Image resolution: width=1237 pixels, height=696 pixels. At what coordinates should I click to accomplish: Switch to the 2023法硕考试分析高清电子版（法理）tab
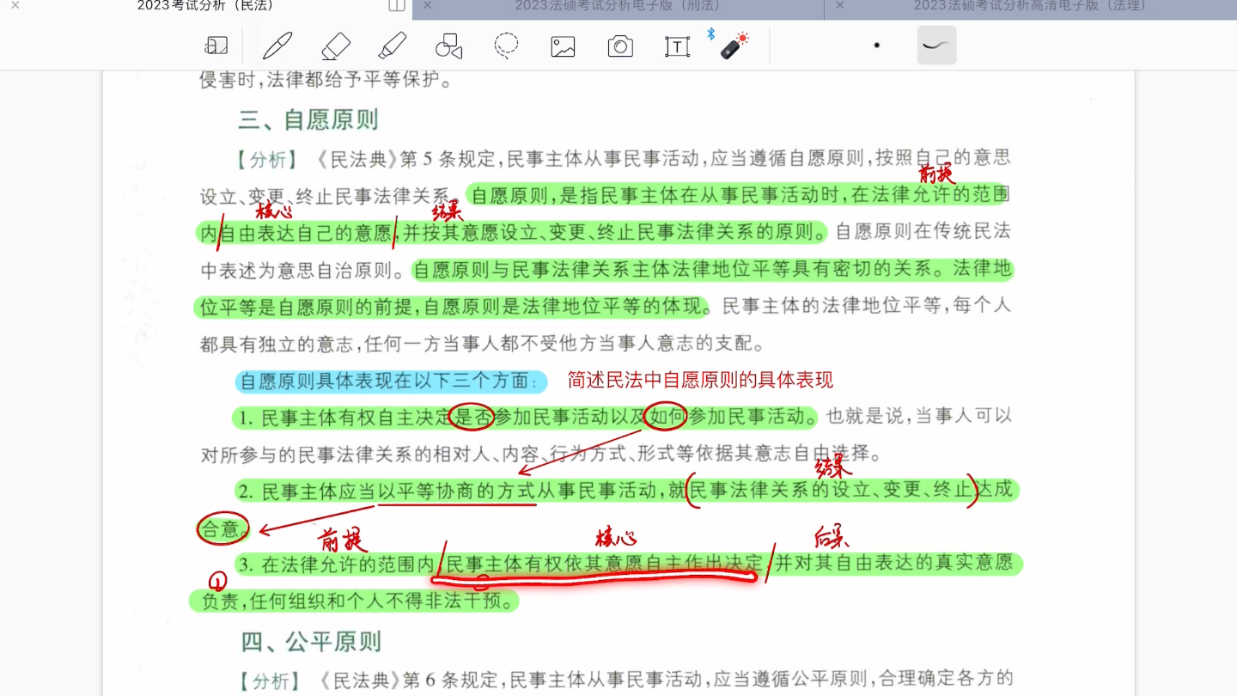click(1030, 6)
